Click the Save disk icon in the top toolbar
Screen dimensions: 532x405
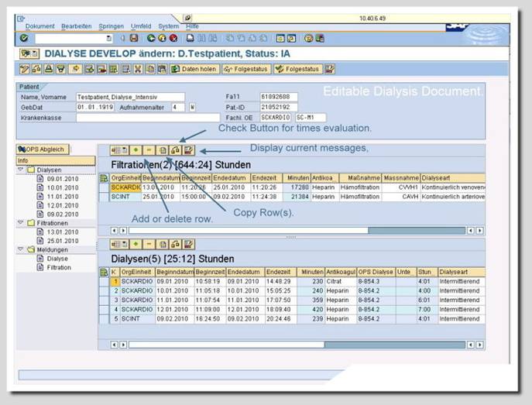tap(134, 38)
